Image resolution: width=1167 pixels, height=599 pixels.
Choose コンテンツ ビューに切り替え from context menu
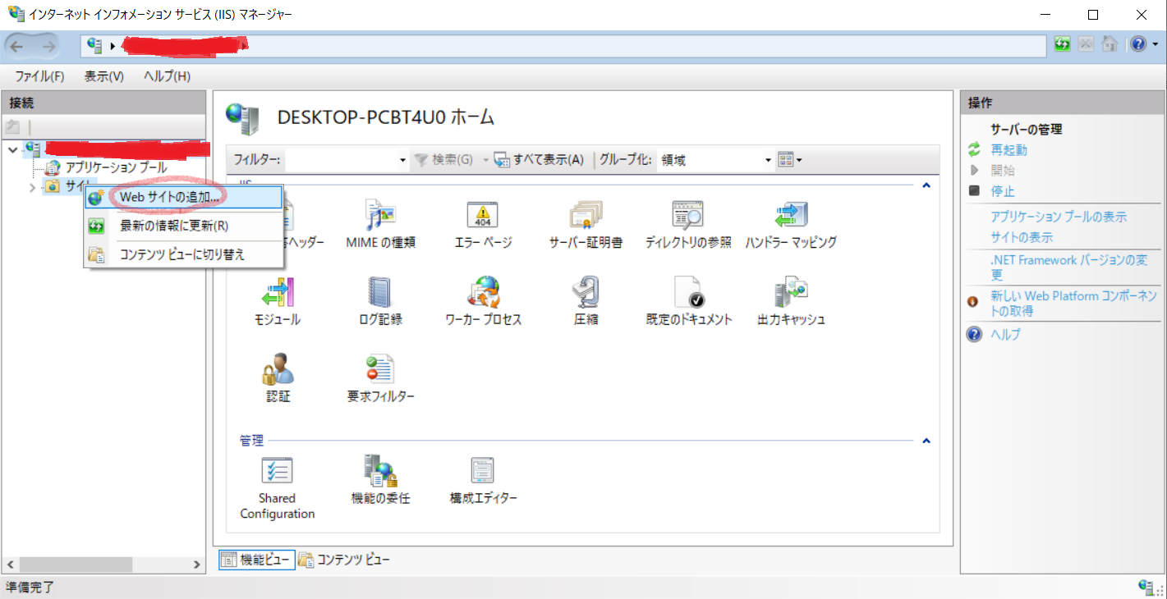coord(184,254)
